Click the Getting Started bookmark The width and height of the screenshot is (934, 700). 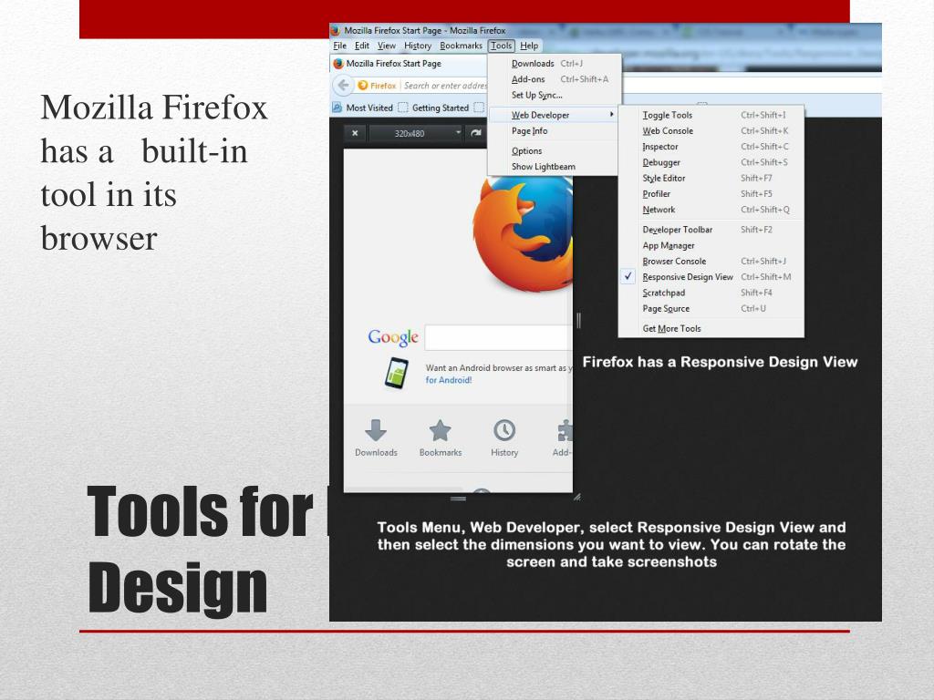433,108
